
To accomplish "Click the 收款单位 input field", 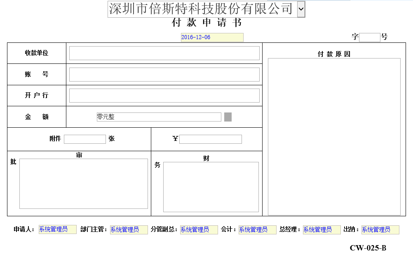I will (164, 53).
